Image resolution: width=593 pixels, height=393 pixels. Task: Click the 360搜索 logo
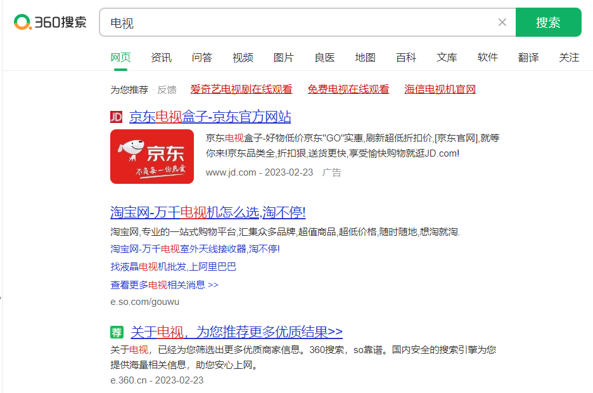[49, 20]
